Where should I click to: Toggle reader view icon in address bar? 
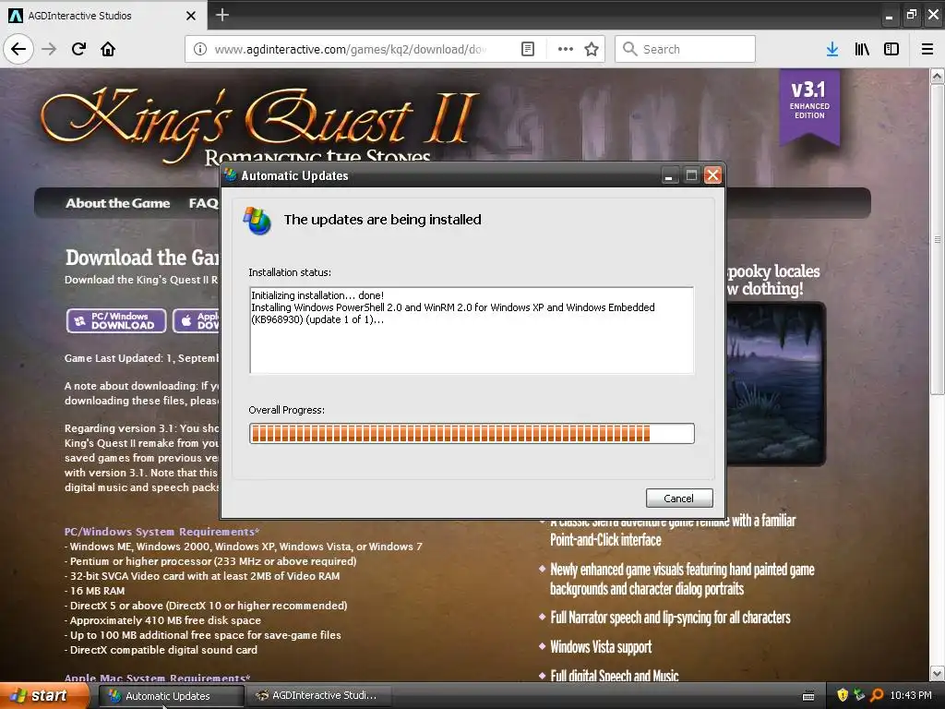pos(527,49)
